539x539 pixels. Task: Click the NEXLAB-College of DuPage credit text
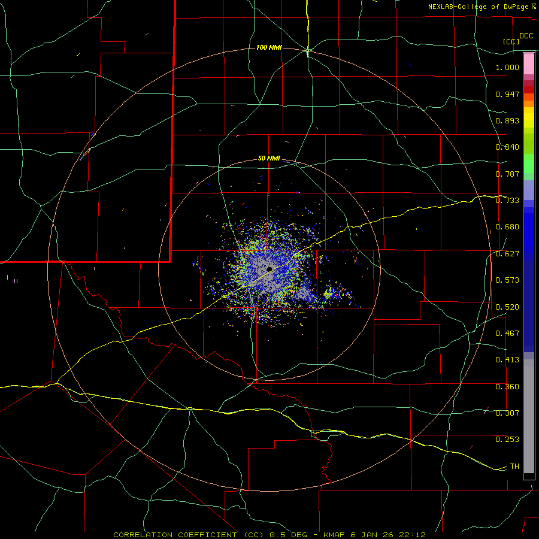tap(478, 7)
